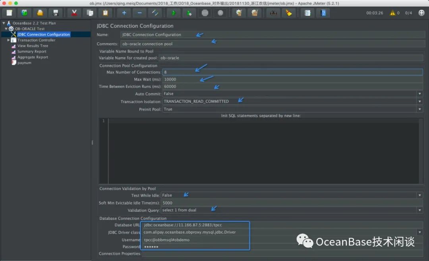This screenshot has height=261, width=429.
Task: Click the Cut scissors toolbar icon
Action: click(74, 13)
